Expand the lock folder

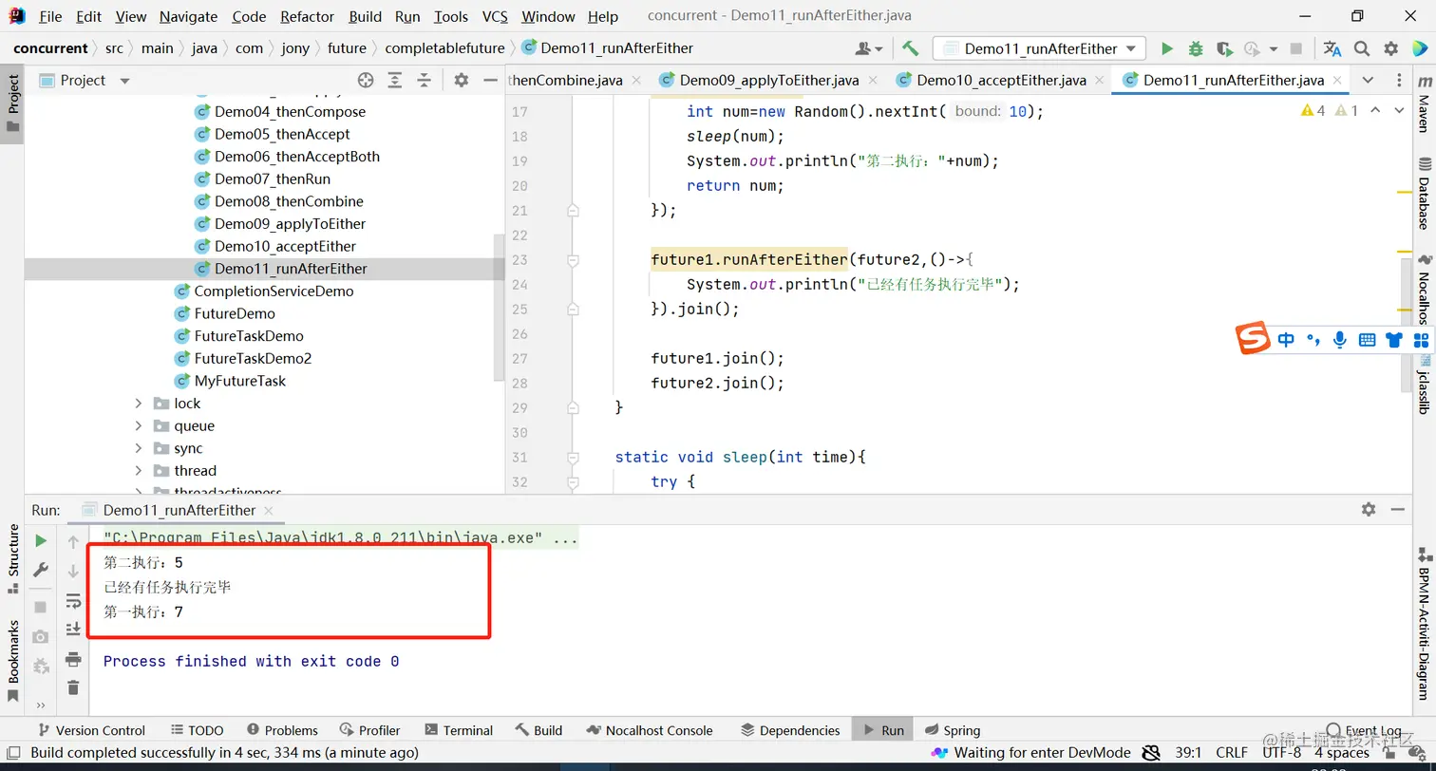[139, 404]
